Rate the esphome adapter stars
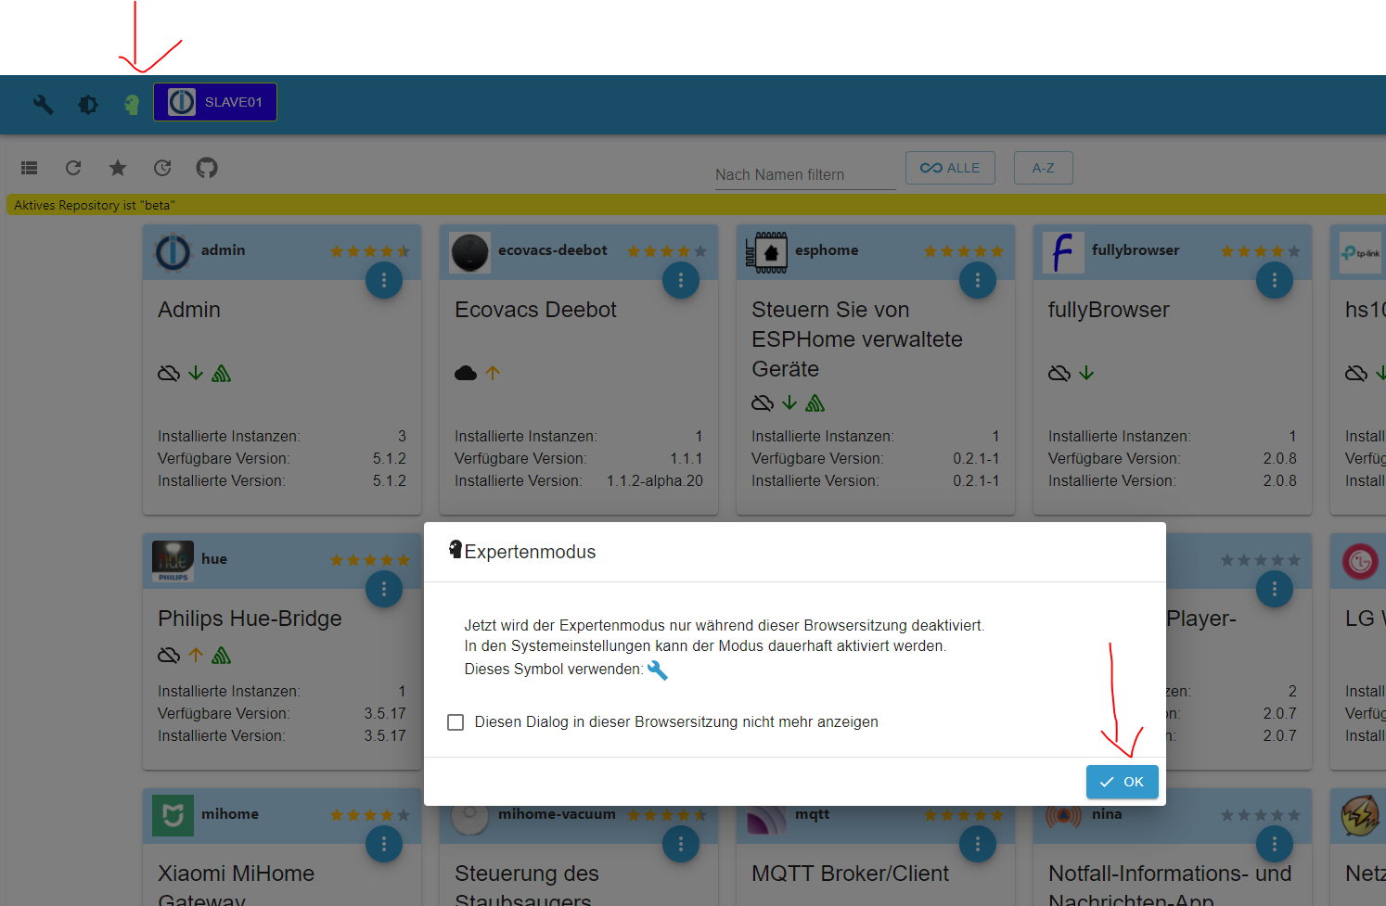Image resolution: width=1386 pixels, height=906 pixels. point(964,251)
